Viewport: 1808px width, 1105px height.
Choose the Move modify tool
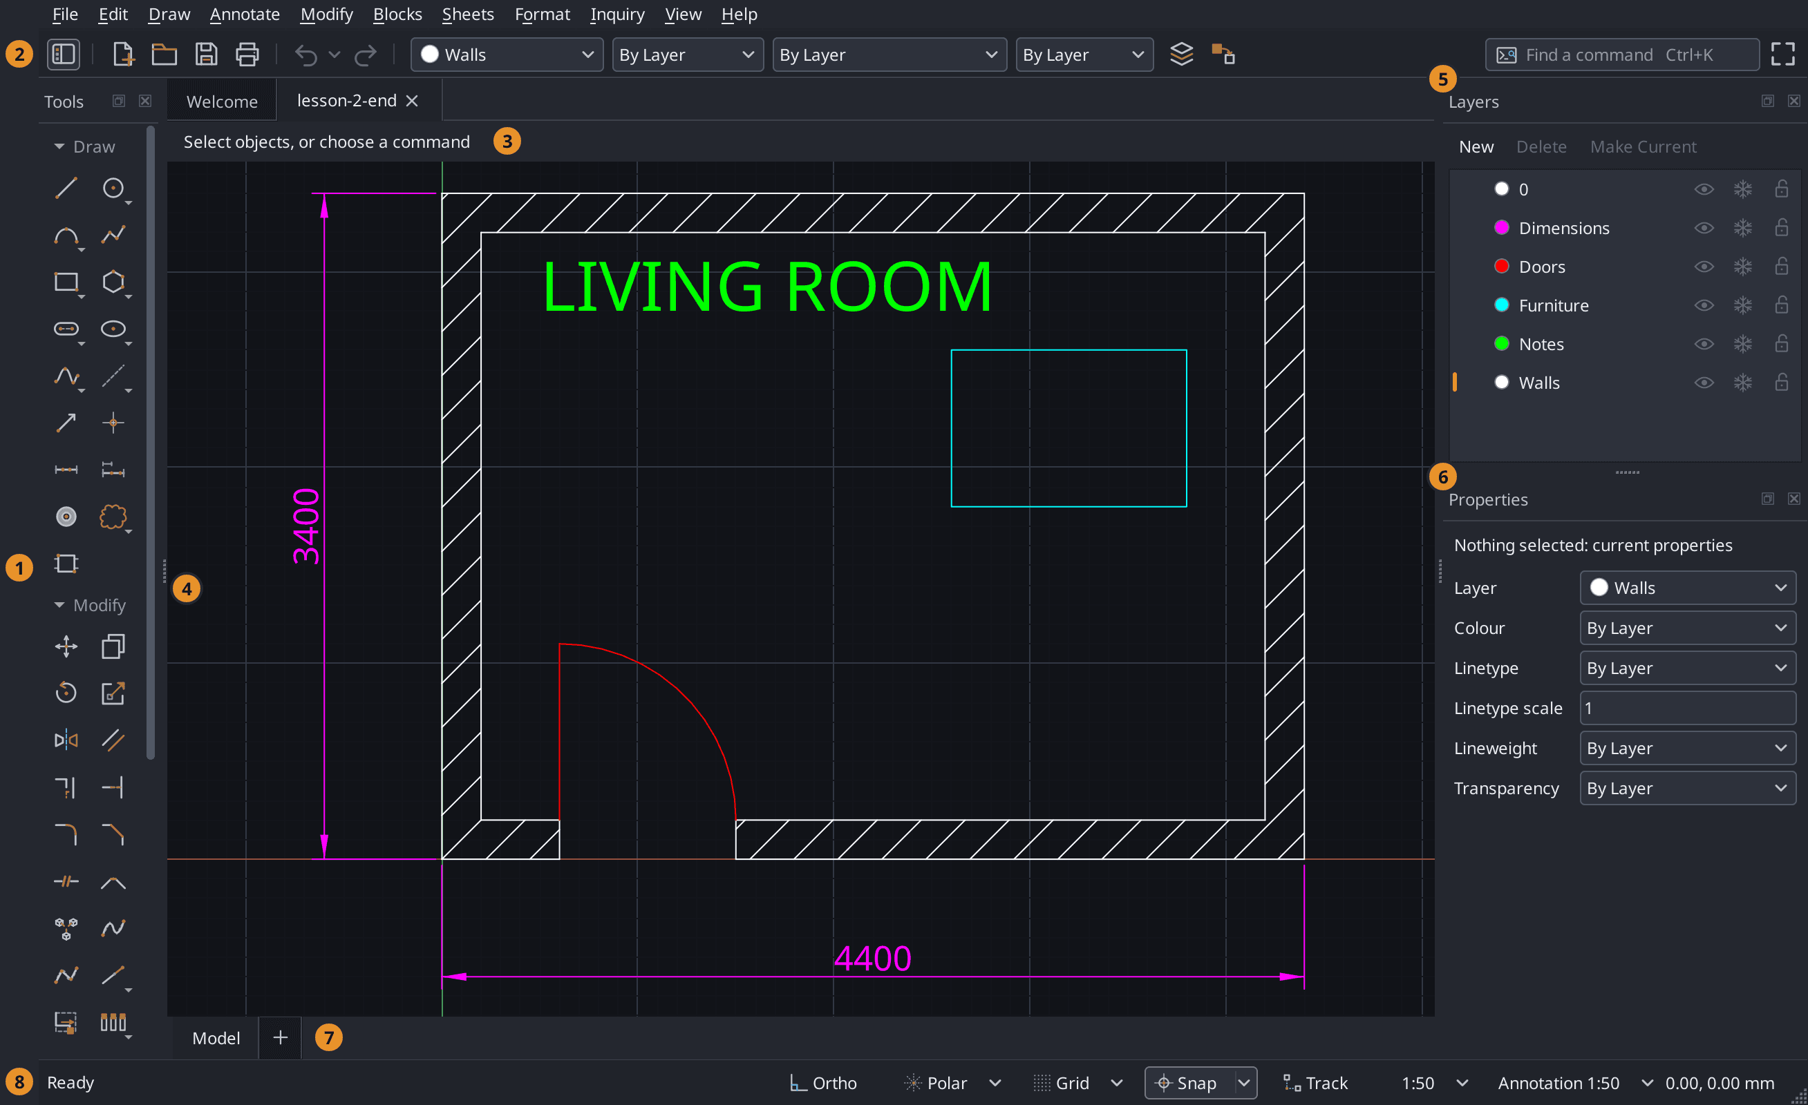coord(66,646)
